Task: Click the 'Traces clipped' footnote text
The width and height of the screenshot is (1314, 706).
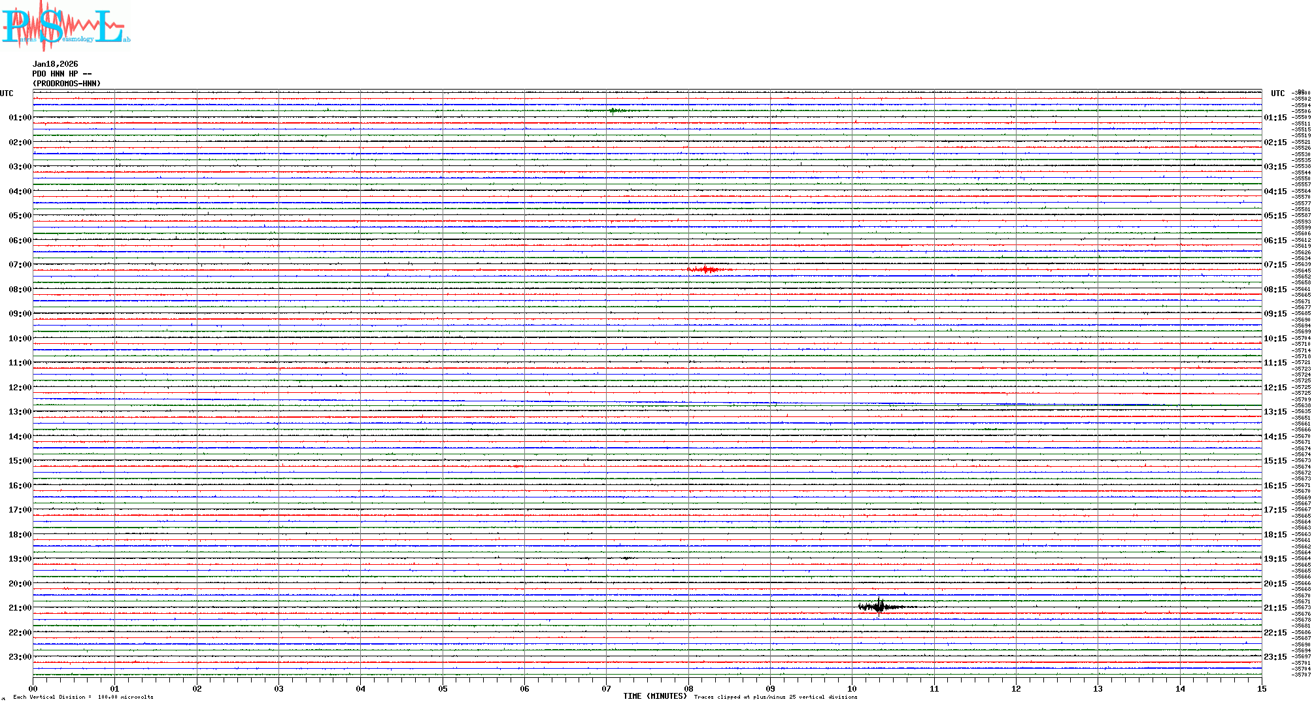Action: point(775,697)
